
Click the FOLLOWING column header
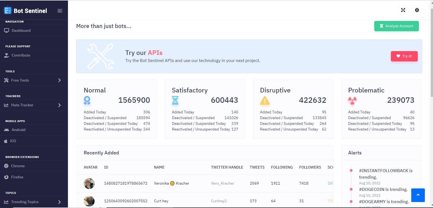[282, 167]
